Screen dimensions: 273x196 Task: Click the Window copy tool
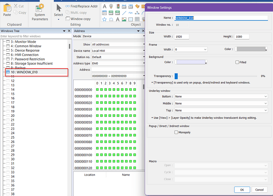pyautogui.click(x=78, y=19)
